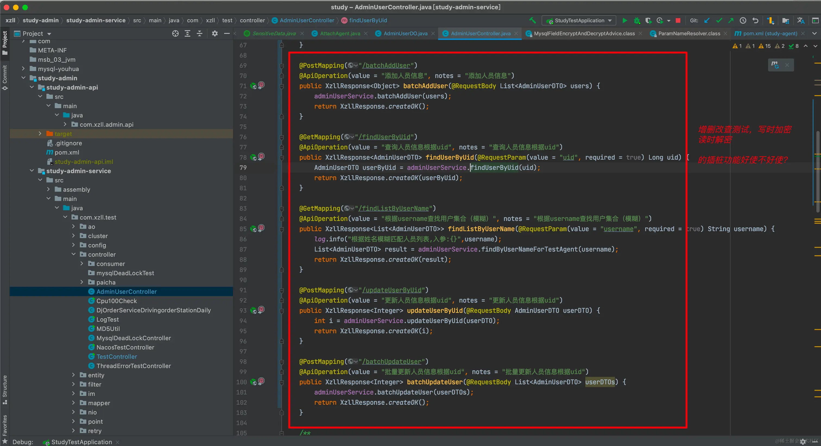Toggle the Structure tool window tab
The width and height of the screenshot is (821, 446).
click(5, 389)
